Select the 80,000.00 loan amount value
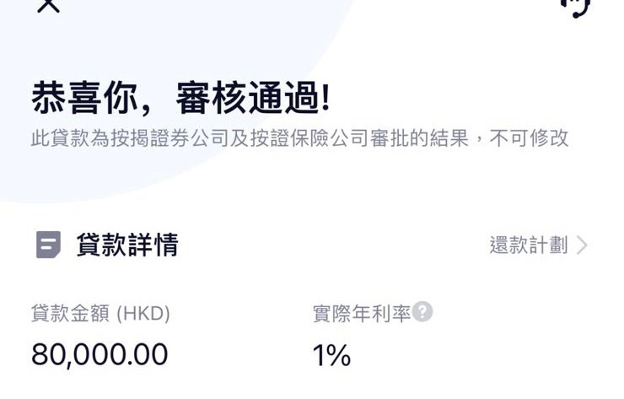This screenshot has width=624, height=399. 100,354
